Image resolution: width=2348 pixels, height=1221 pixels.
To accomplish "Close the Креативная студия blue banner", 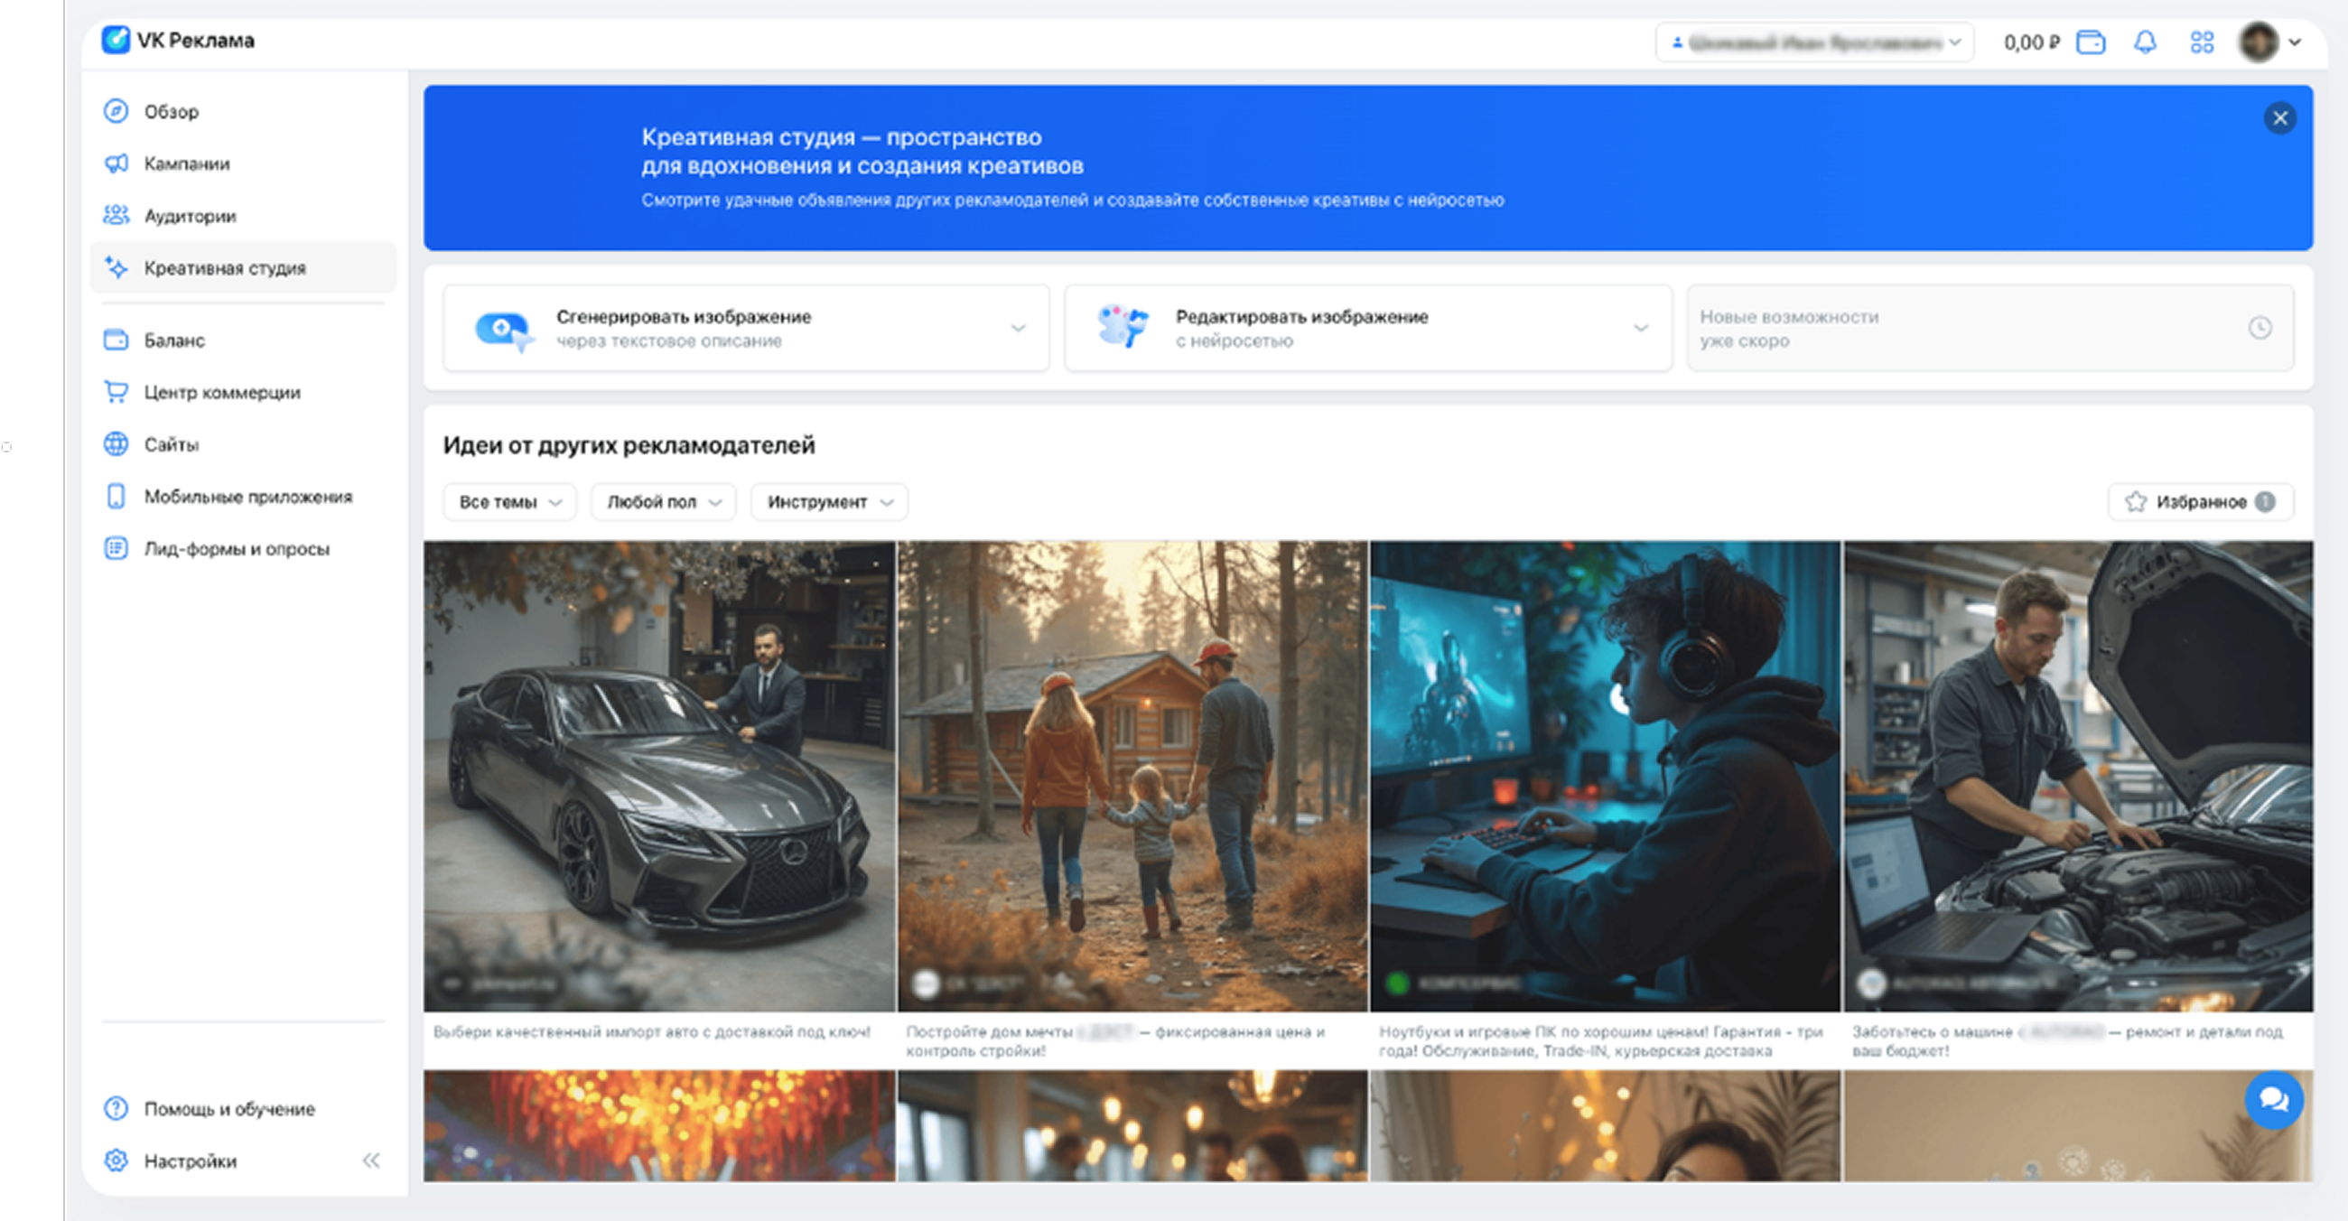I will [x=2279, y=117].
